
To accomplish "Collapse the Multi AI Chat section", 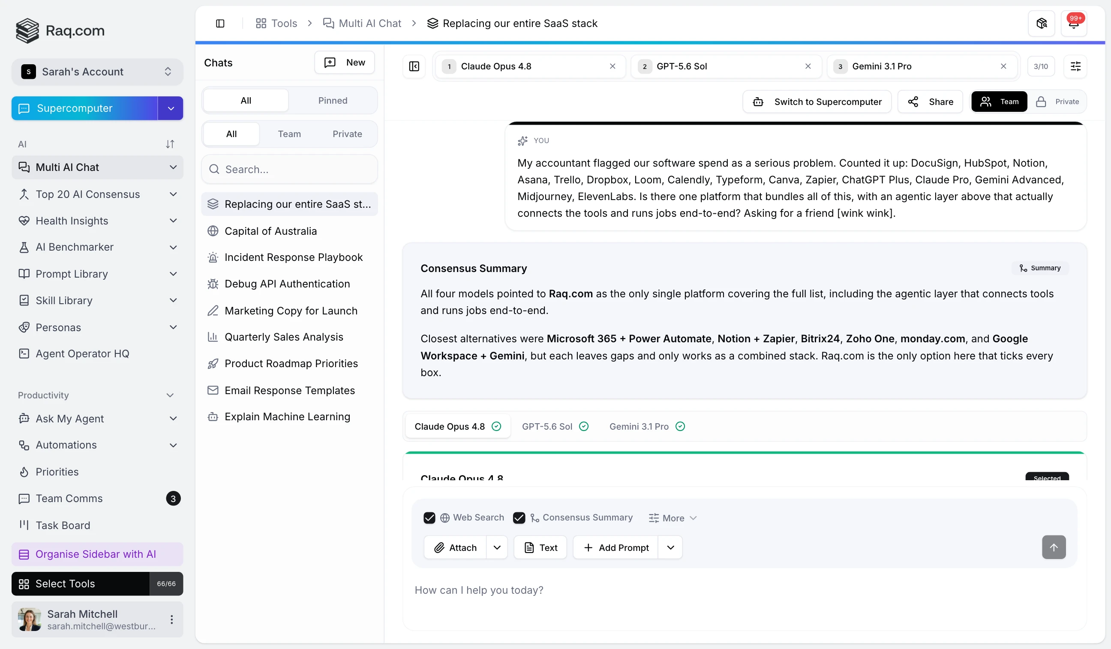I will click(173, 167).
